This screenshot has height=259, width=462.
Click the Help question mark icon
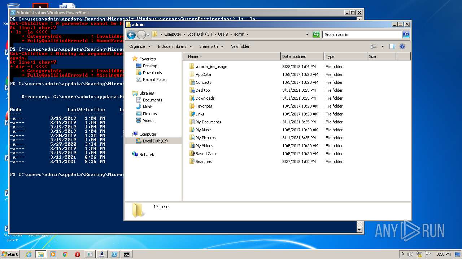(402, 46)
